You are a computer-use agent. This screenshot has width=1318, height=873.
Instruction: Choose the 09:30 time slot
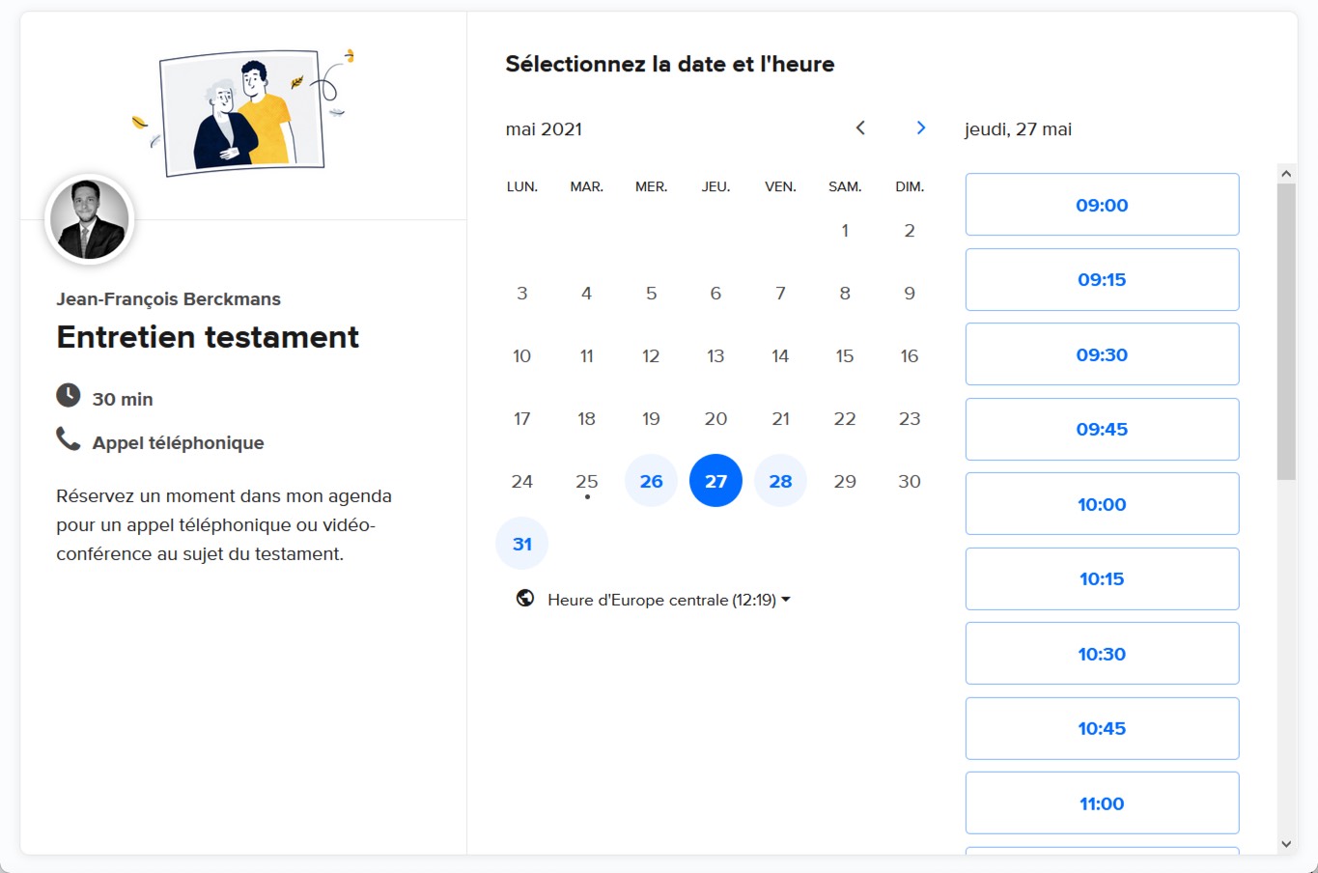[1102, 354]
